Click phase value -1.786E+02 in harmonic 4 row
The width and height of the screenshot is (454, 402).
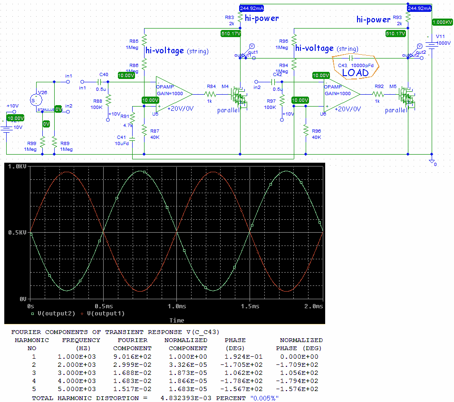point(241,381)
